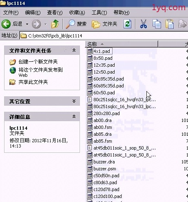The image size is (188, 202).
Task: Collapse the 详细信息 panel
Action: [x=74, y=116]
